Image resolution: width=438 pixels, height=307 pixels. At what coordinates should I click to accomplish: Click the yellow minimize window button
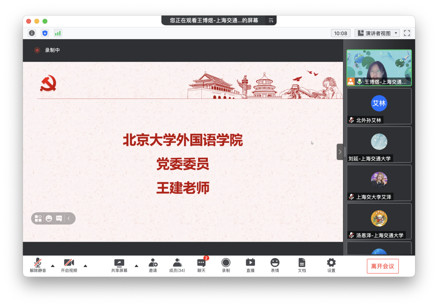click(x=36, y=21)
